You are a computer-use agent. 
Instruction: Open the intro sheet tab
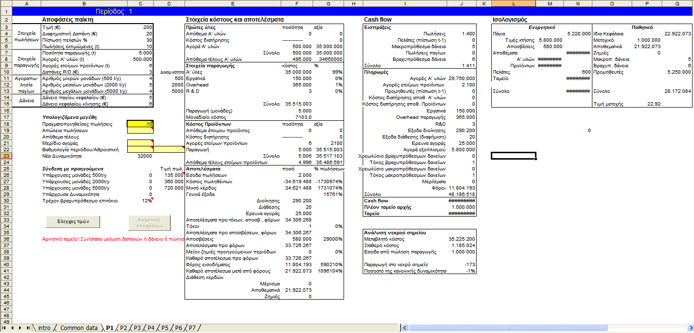[x=44, y=328]
